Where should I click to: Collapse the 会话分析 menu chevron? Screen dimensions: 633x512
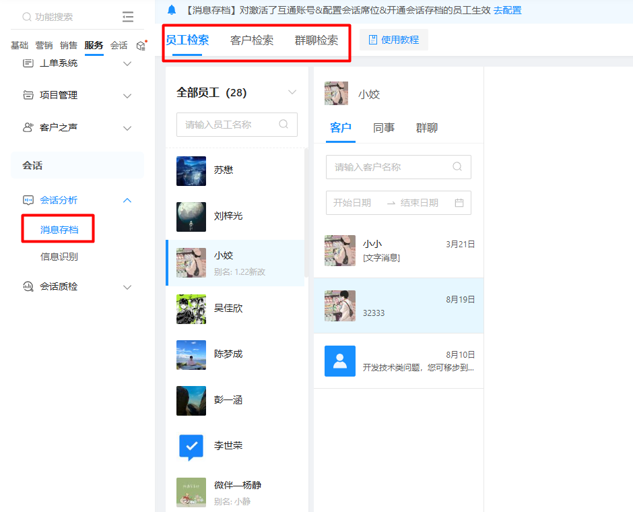point(127,200)
